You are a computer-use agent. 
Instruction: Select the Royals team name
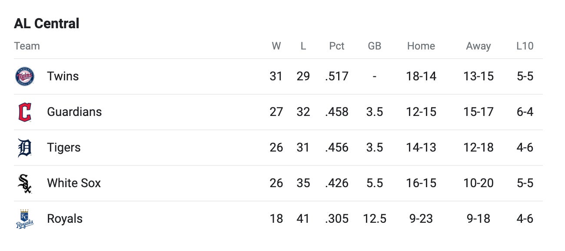click(x=65, y=219)
